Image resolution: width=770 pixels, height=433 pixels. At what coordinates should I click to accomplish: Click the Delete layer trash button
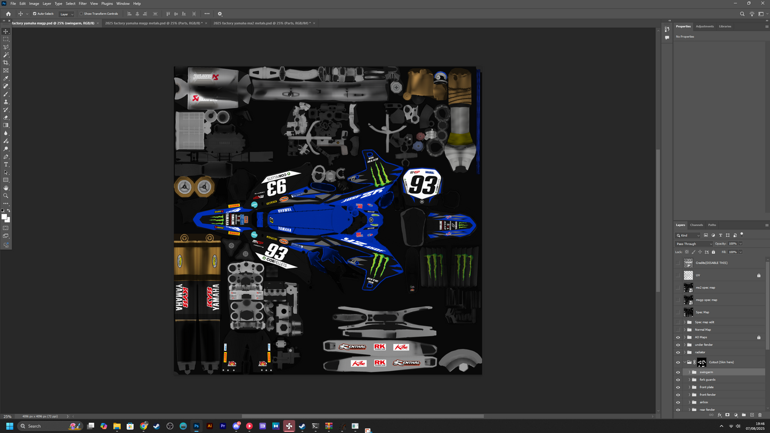(760, 415)
